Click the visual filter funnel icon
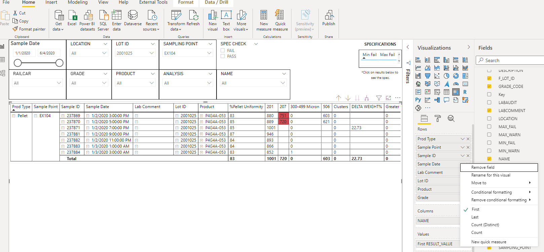The height and width of the screenshot is (252, 544). (379, 98)
